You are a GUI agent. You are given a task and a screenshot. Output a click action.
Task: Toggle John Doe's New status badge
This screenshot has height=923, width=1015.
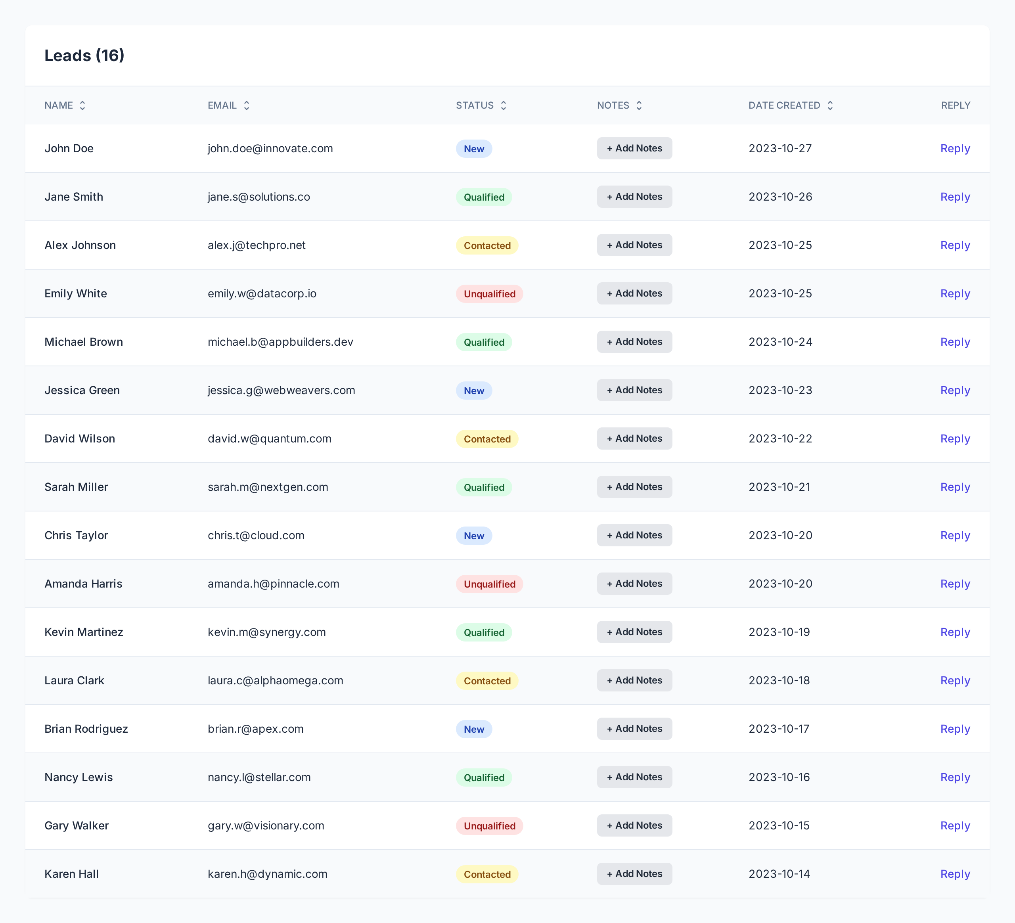pyautogui.click(x=474, y=149)
